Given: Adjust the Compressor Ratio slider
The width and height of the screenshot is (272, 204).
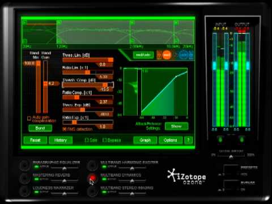Looking at the screenshot, I should pyautogui.click(x=88, y=97).
